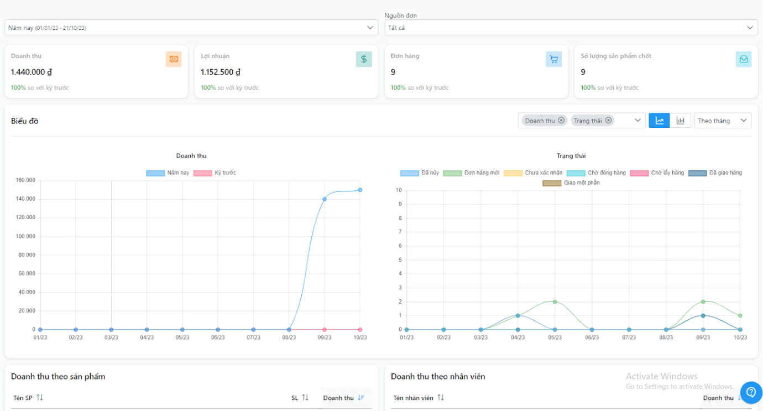Toggle 'Đơn hàng mới' legend series
Image resolution: width=763 pixels, height=411 pixels.
click(471, 173)
